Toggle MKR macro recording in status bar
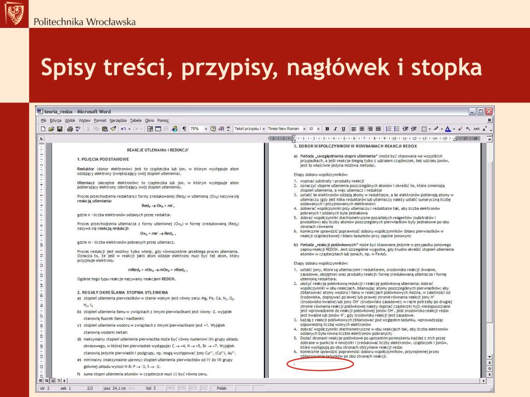530x397 pixels. pos(171,388)
